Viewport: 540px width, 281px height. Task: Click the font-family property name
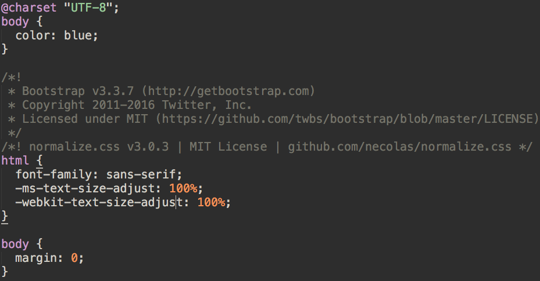53,174
